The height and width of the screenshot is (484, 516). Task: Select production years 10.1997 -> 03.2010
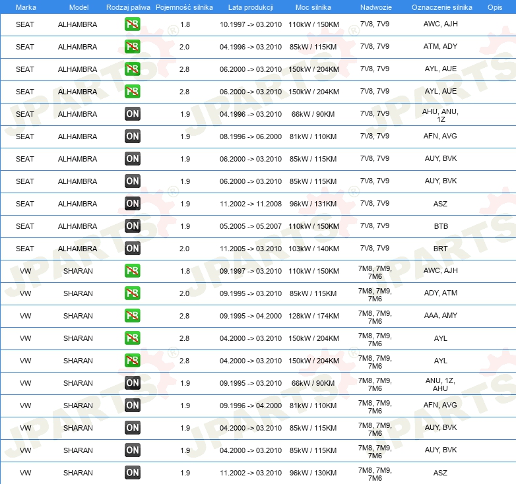(x=251, y=24)
